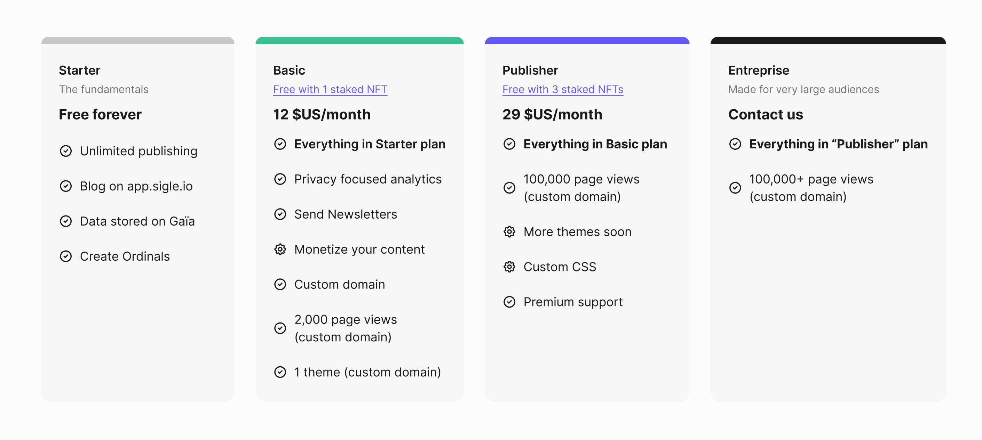Image resolution: width=982 pixels, height=440 pixels.
Task: Click the gear icon beside More themes soon
Action: (x=509, y=232)
